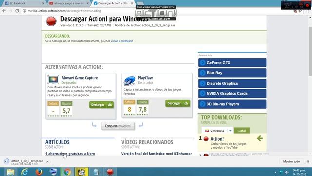Screen dimensions: 312x176
Task: Click 'Mostrar todo' downloads button
Action: [x=292, y=161]
